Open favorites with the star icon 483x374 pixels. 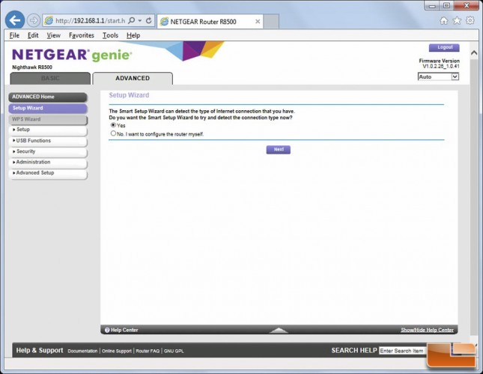pos(457,21)
